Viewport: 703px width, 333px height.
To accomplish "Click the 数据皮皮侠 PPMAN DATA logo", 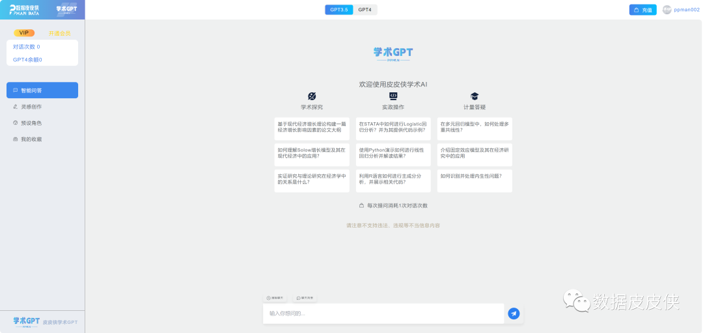I will (x=24, y=10).
